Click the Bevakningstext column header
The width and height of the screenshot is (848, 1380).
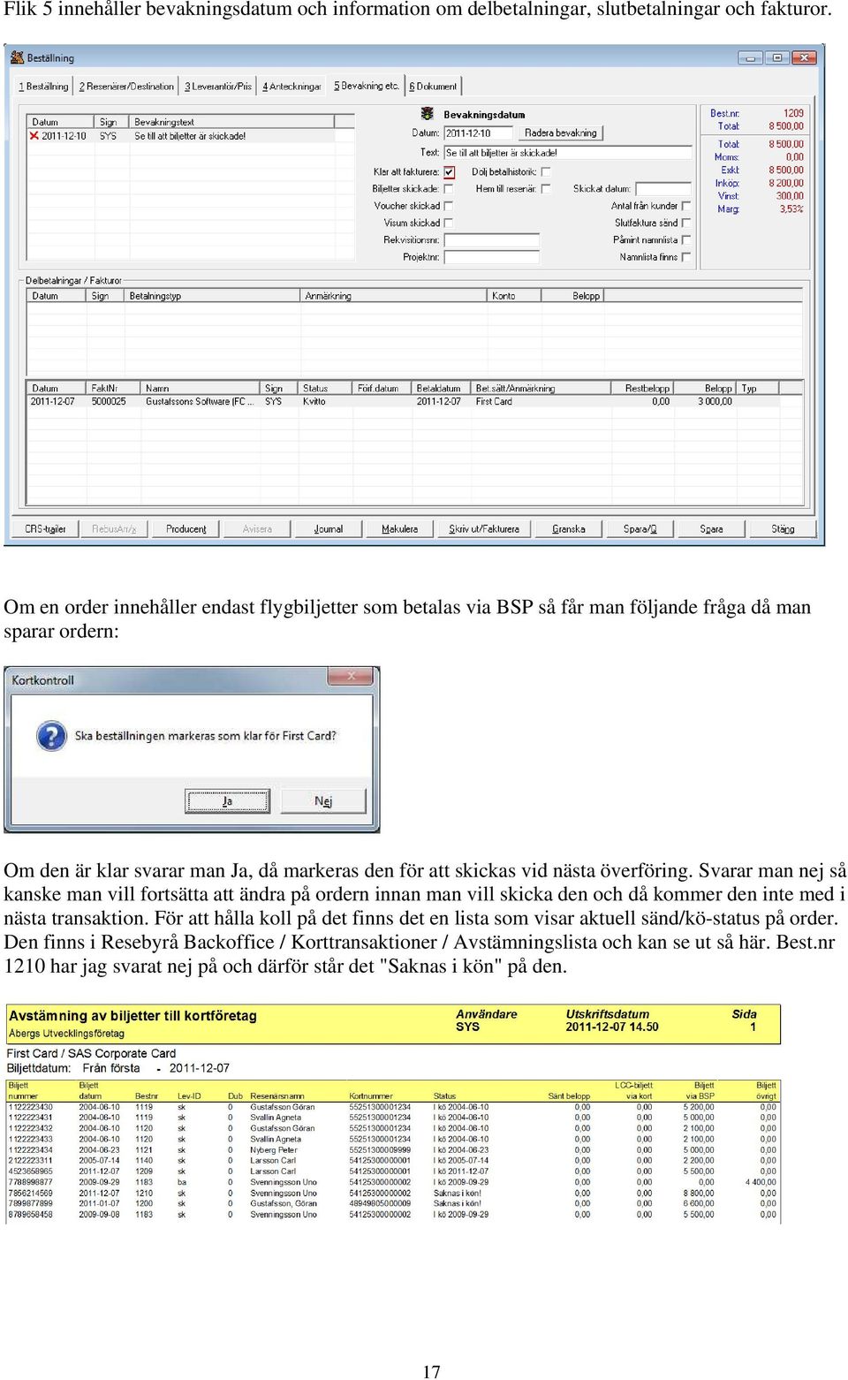(232, 122)
